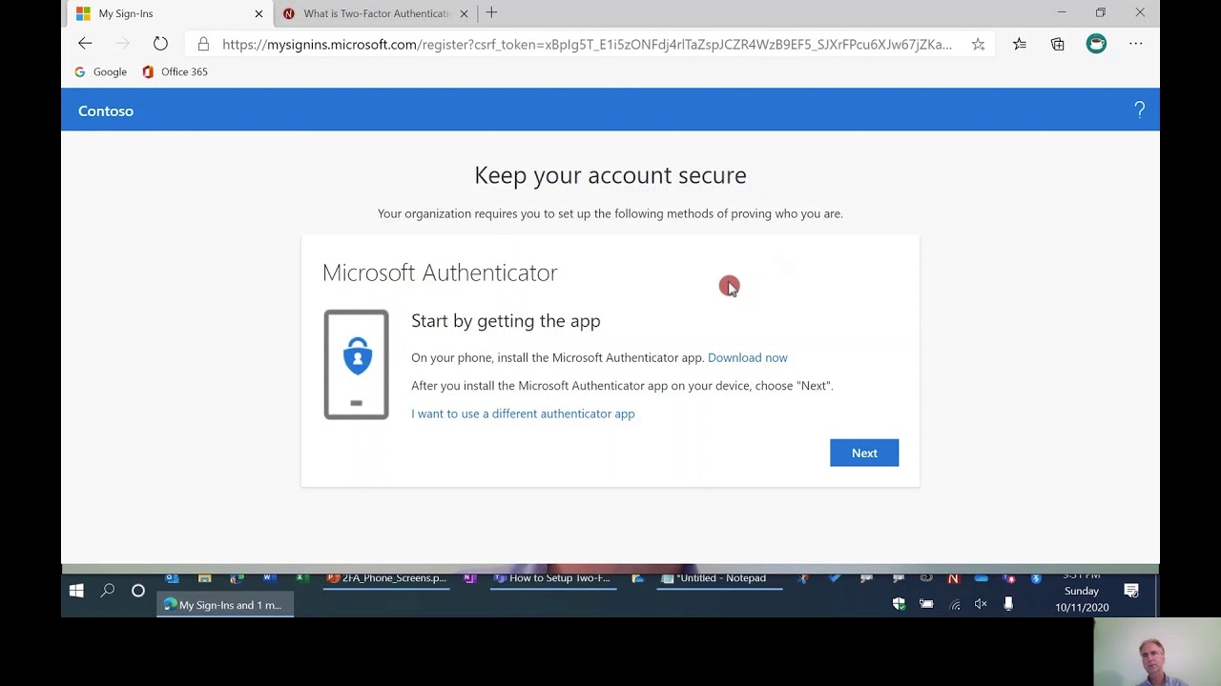
Task: Open the Bluetooth tray icon
Action: click(1036, 578)
